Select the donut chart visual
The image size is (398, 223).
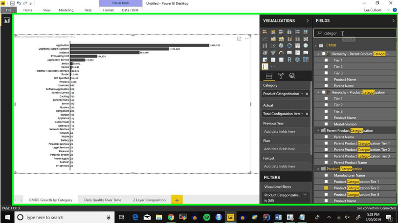289,45
